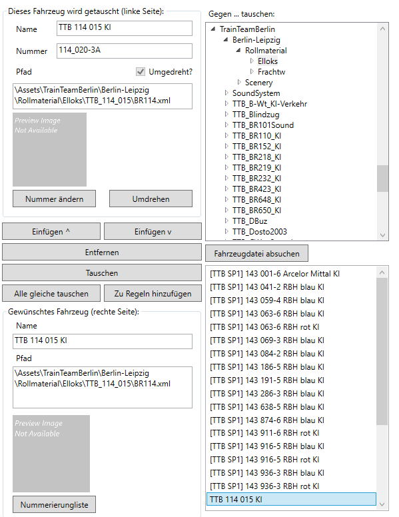Select 143 084-2 RBH blau KI entry
399x517 pixels.
(291, 354)
